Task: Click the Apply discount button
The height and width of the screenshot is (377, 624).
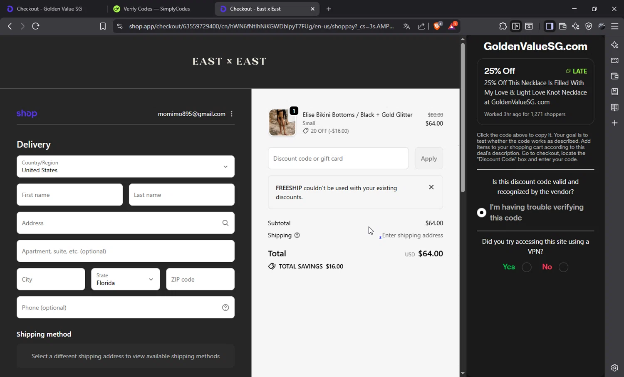Action: coord(429,158)
